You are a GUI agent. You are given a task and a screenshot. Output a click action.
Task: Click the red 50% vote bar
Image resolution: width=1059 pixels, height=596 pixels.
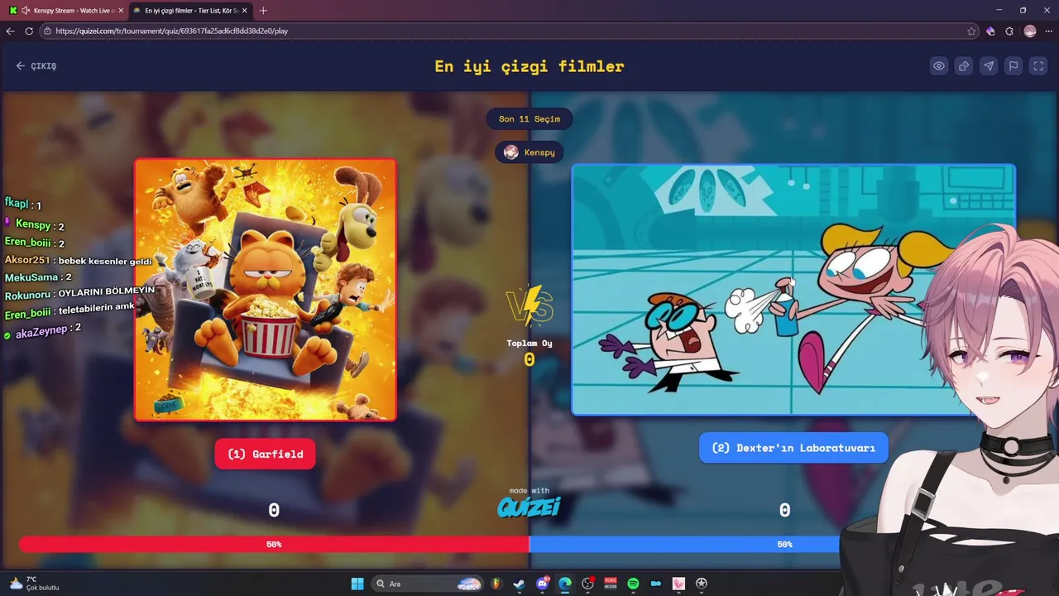274,545
